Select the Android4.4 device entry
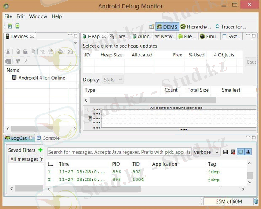 (x=38, y=78)
